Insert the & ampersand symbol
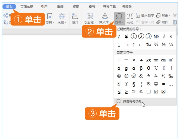 point(141,76)
